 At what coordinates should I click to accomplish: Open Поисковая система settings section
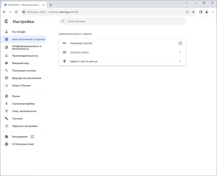pyautogui.click(x=24, y=71)
